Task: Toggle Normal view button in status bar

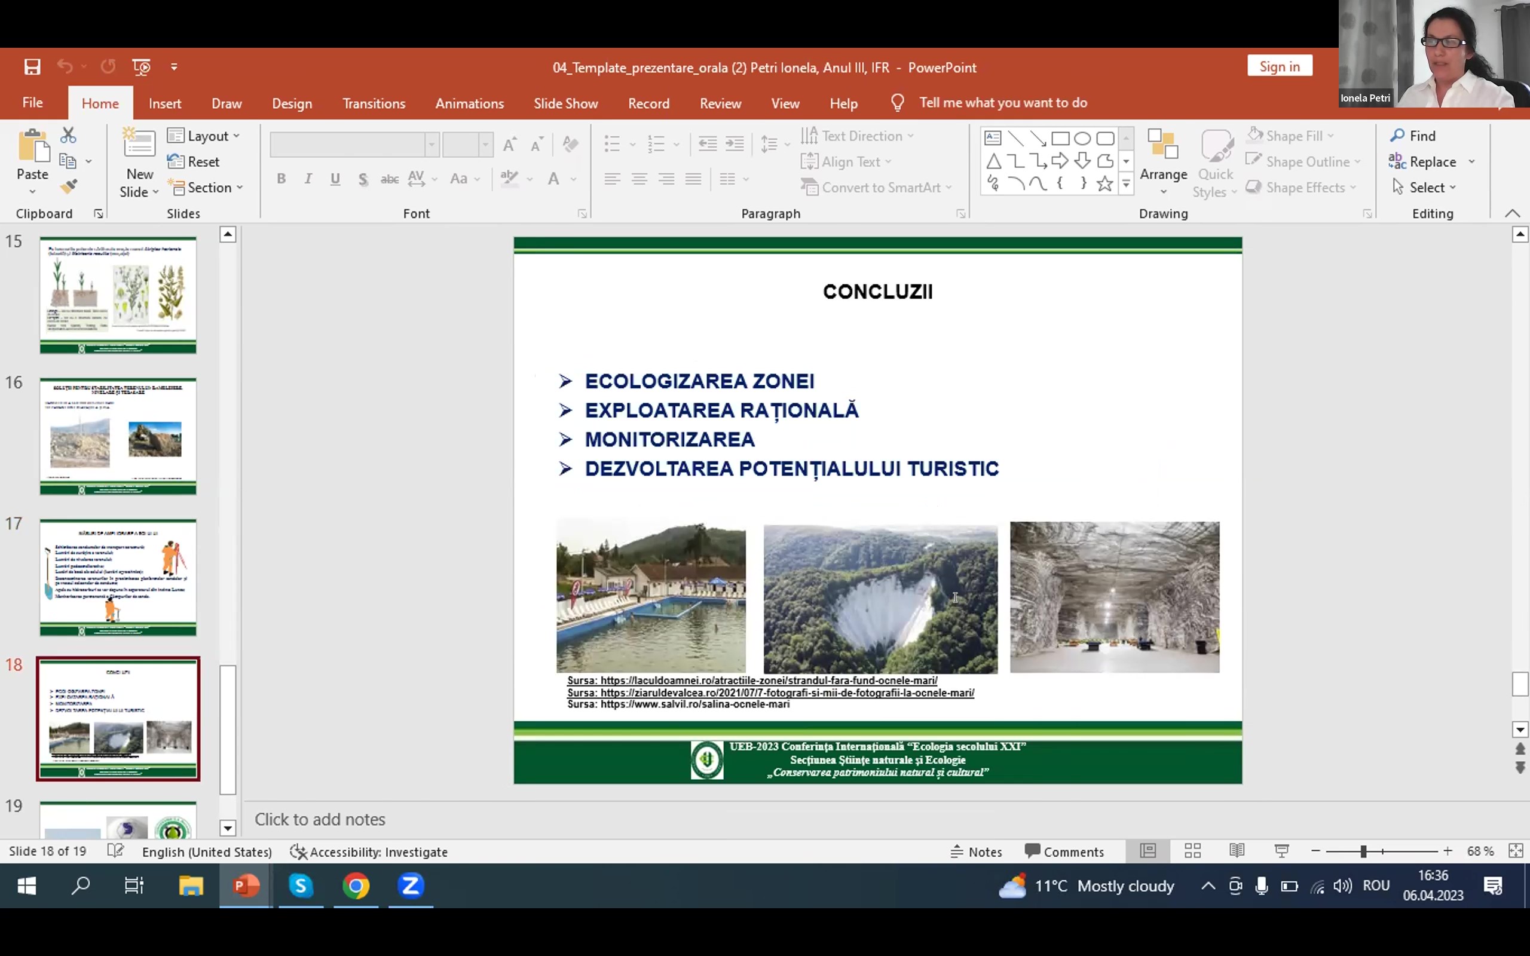Action: (x=1148, y=851)
